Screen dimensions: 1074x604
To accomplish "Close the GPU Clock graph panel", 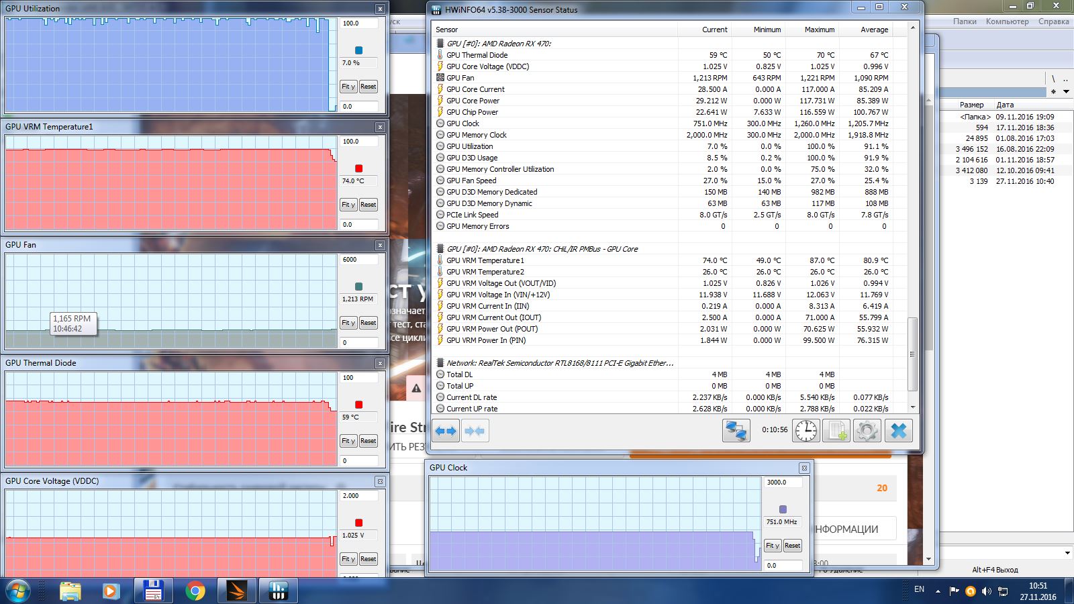I will [804, 468].
